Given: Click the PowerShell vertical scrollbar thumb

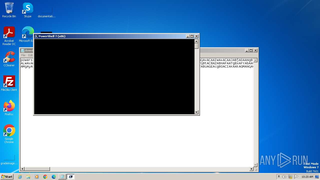Looking at the screenshot, I should 196,46.
